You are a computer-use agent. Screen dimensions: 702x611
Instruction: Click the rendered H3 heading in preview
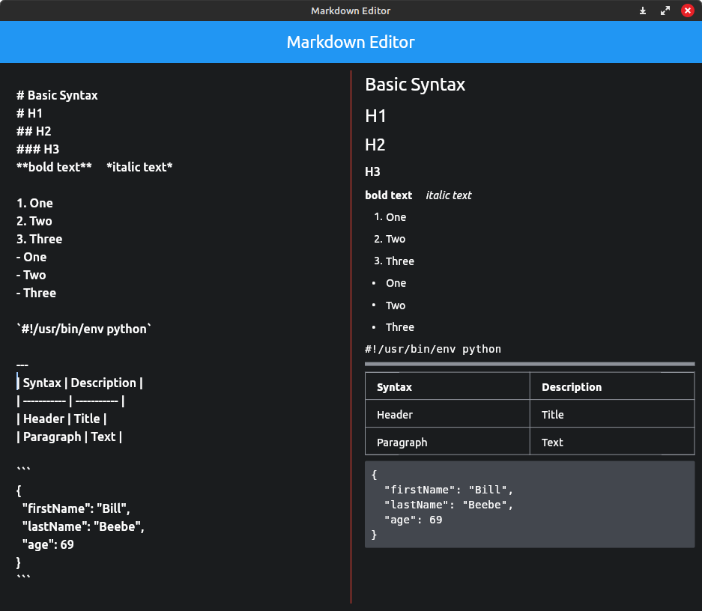372,171
